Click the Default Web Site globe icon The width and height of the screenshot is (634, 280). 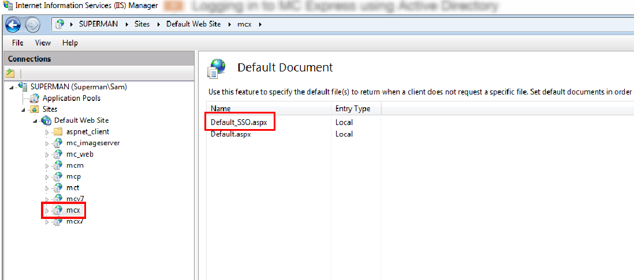coord(46,120)
